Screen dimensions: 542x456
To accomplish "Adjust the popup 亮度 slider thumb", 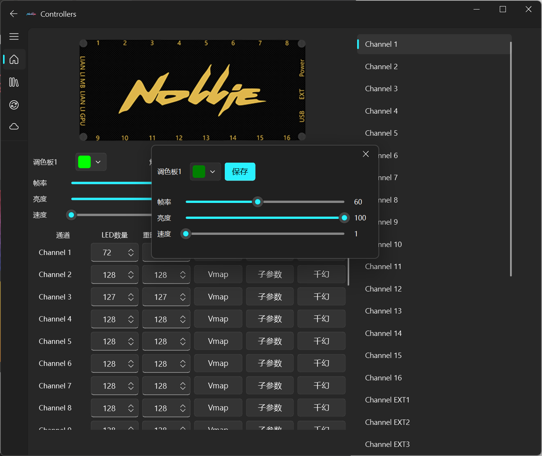I will (344, 218).
